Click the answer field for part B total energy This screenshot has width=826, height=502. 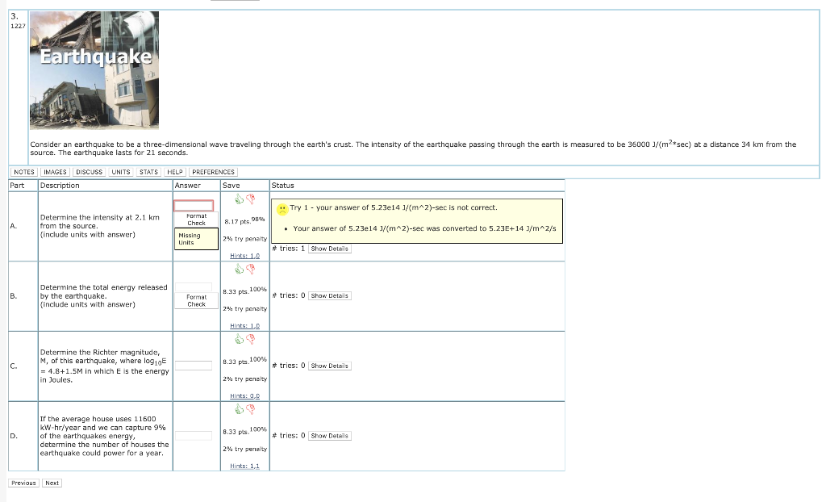(x=194, y=287)
